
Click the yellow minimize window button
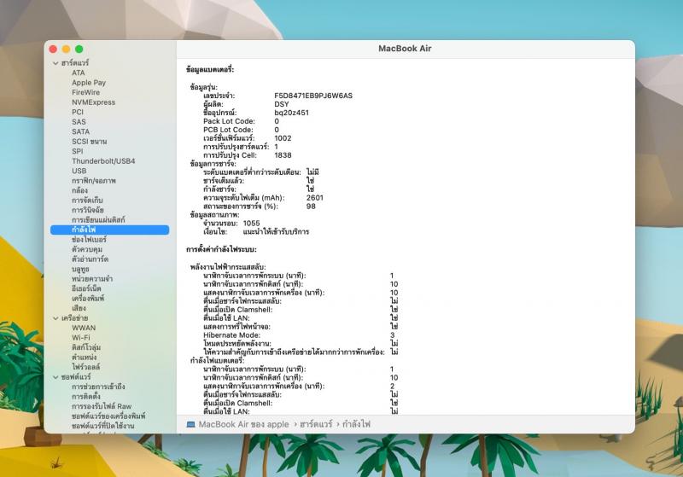66,49
